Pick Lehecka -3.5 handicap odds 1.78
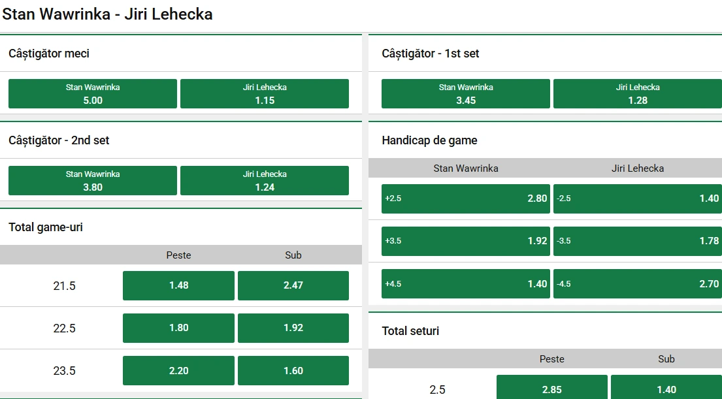Screen dimensions: 722x399 click(x=638, y=241)
